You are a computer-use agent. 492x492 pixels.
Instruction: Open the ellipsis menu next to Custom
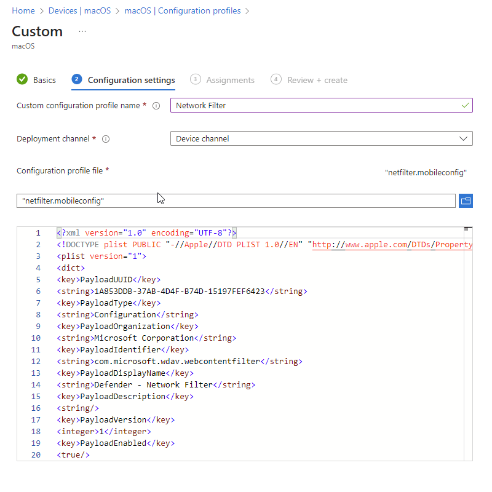pyautogui.click(x=82, y=31)
